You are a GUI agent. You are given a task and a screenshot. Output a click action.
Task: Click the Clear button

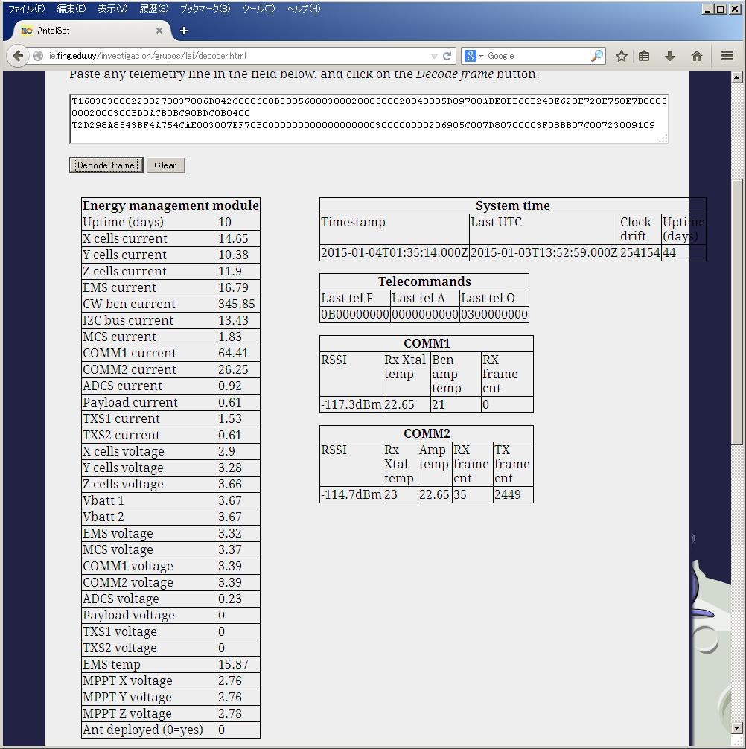165,165
